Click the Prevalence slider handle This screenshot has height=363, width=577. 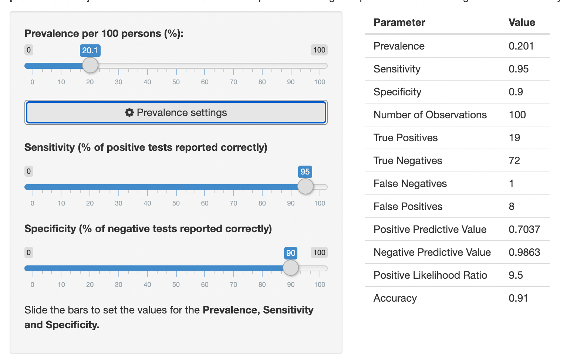[x=90, y=65]
